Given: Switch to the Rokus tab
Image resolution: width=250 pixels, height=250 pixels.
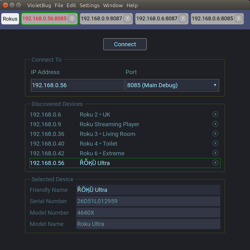Looking at the screenshot, I should pyautogui.click(x=10, y=19).
